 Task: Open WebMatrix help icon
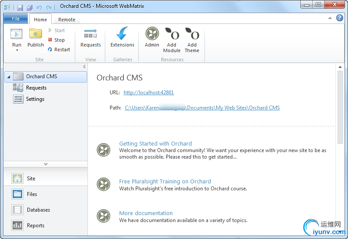coord(340,18)
